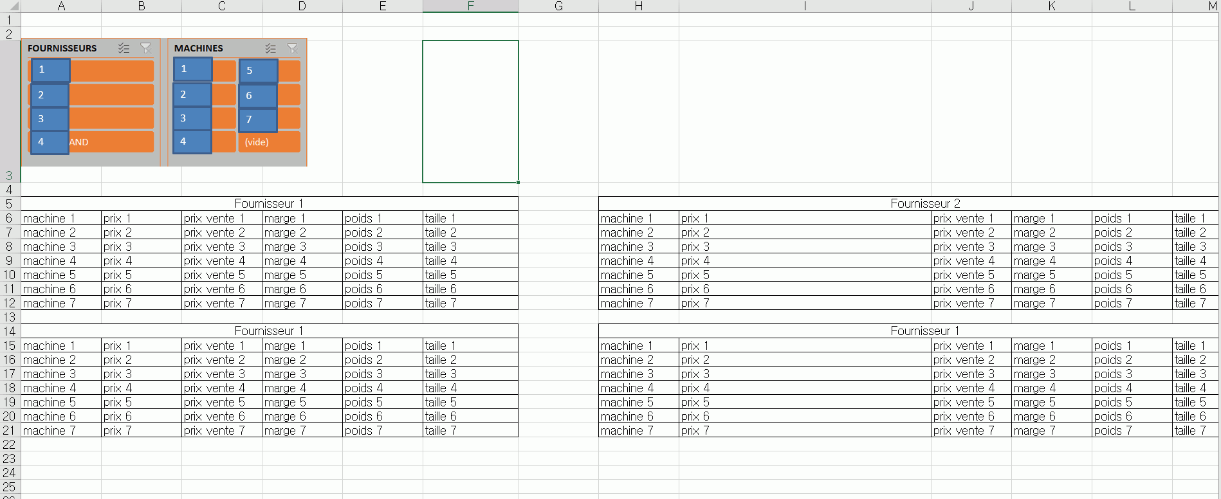Select column D header

(x=302, y=6)
